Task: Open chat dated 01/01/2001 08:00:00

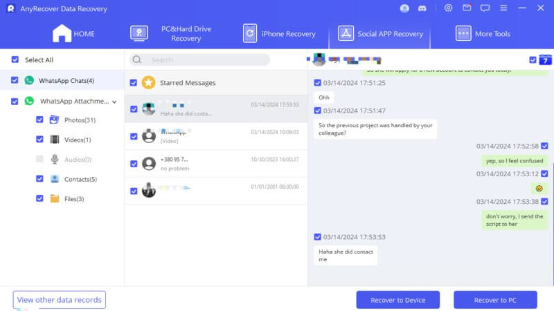Action: point(216,191)
